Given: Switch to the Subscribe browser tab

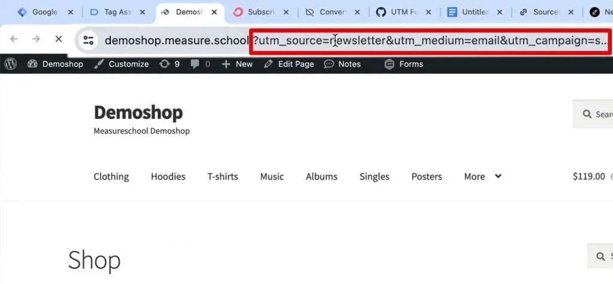Looking at the screenshot, I should tap(261, 12).
